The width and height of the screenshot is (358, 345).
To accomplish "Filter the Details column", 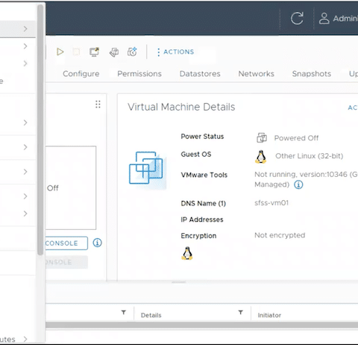I will (x=240, y=312).
